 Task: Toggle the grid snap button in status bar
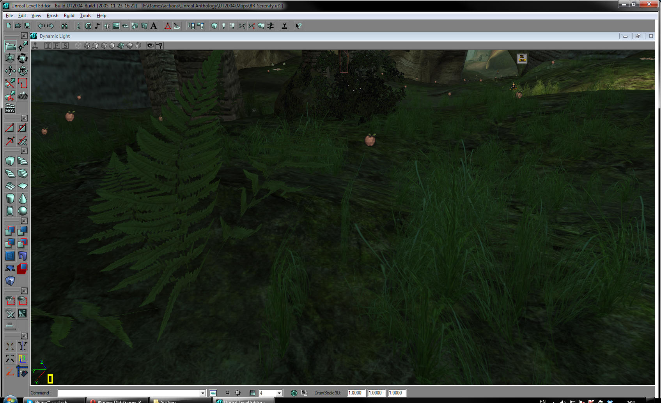pos(253,393)
